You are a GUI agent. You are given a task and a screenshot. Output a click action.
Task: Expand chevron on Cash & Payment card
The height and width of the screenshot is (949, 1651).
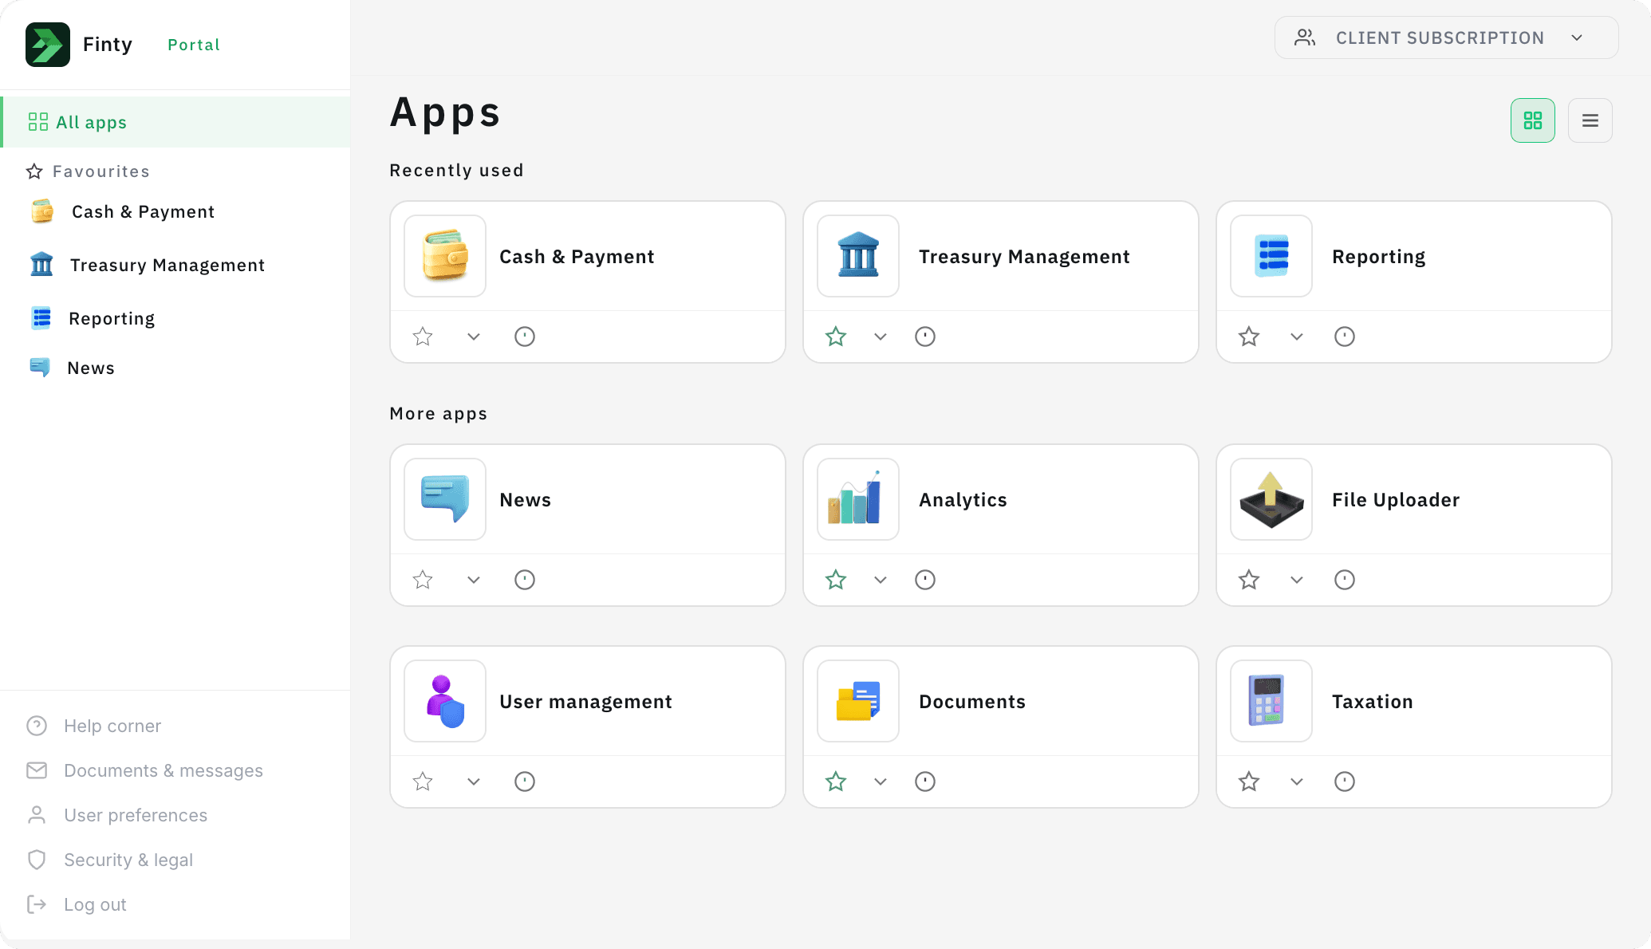(474, 337)
